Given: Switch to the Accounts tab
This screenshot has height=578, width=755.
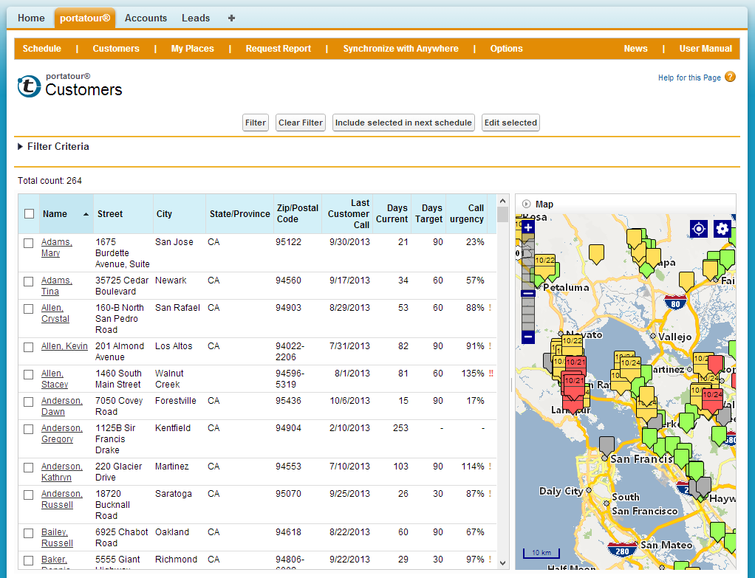Looking at the screenshot, I should click(146, 18).
